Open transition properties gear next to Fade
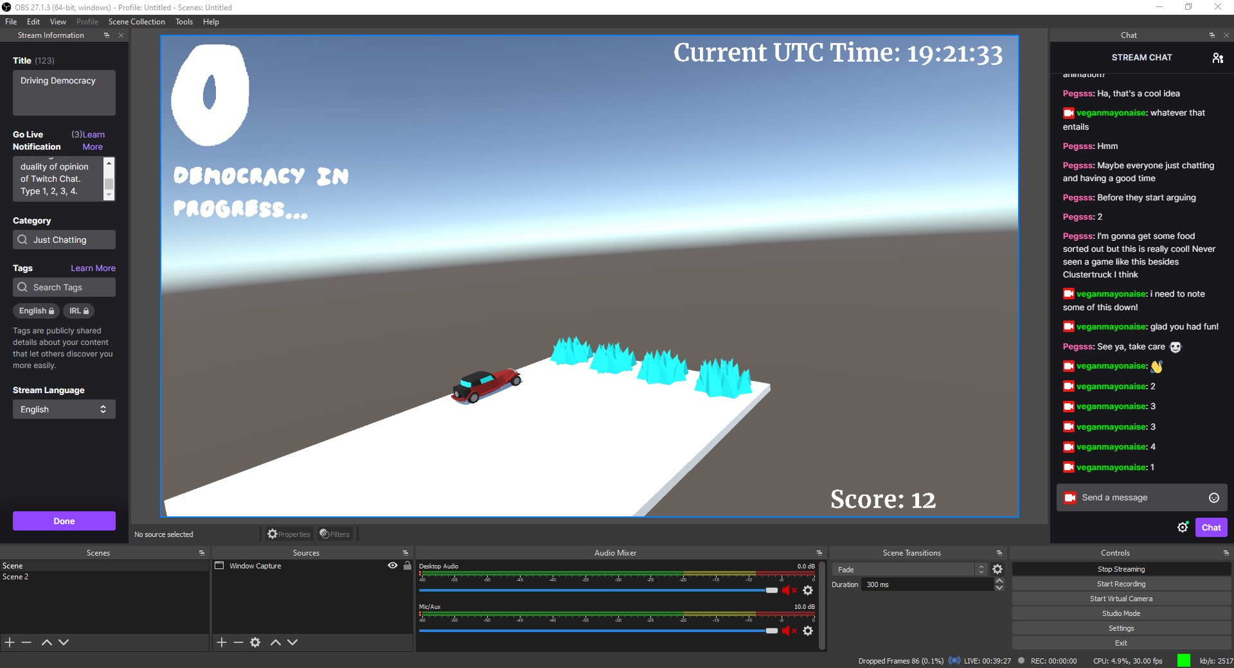 (x=997, y=569)
